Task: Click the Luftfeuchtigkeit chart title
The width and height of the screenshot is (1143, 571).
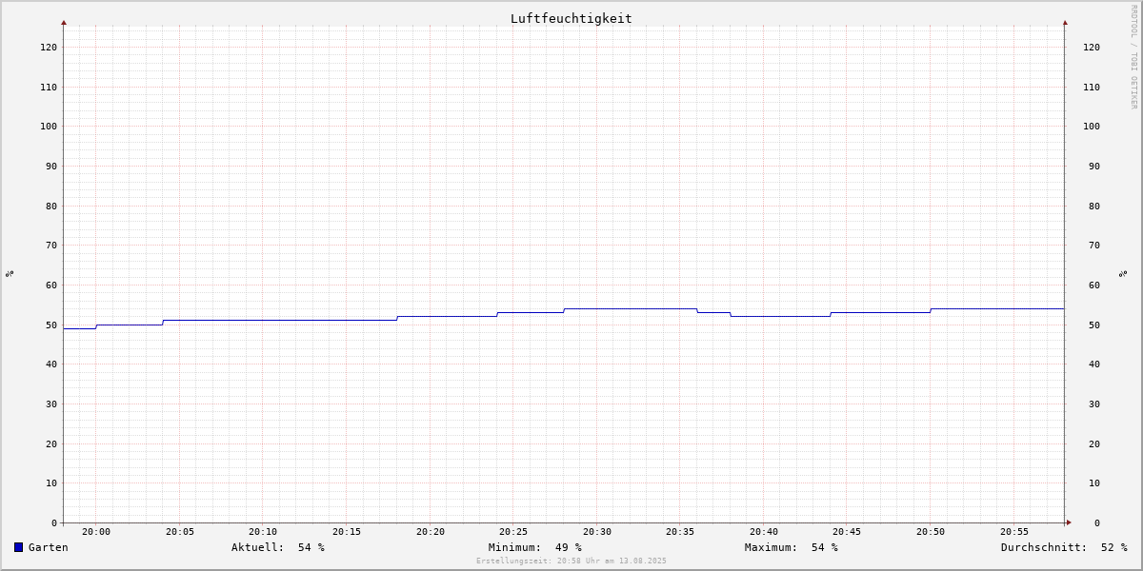Action: pos(571,18)
